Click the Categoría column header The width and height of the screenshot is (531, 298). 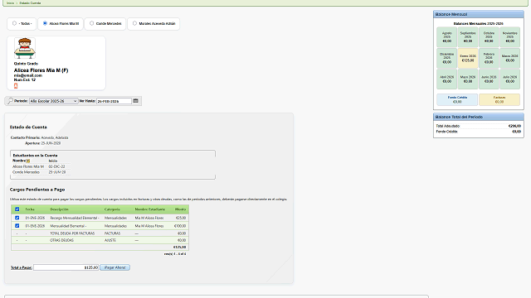[112, 209]
